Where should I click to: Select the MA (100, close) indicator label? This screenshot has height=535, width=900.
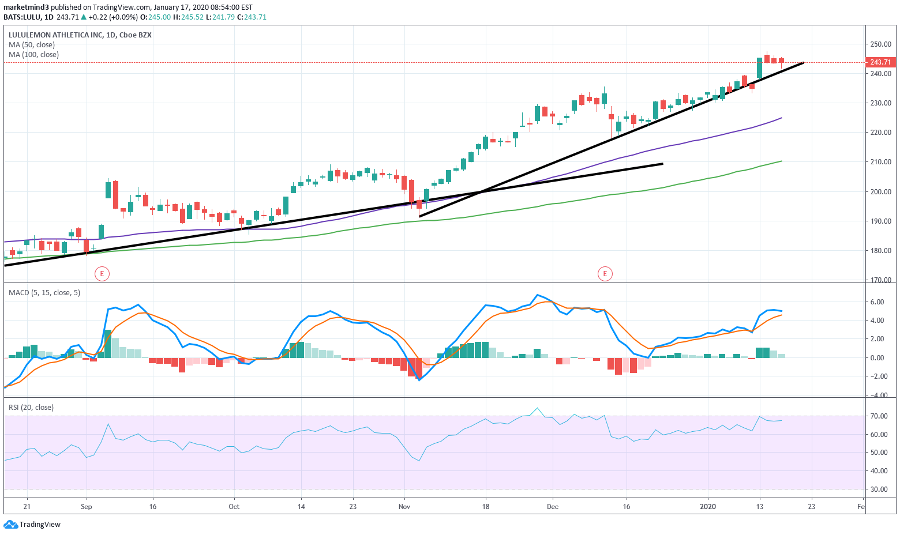coord(33,55)
